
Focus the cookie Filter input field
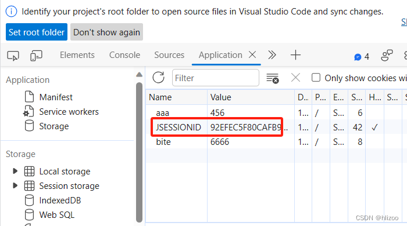(x=216, y=78)
